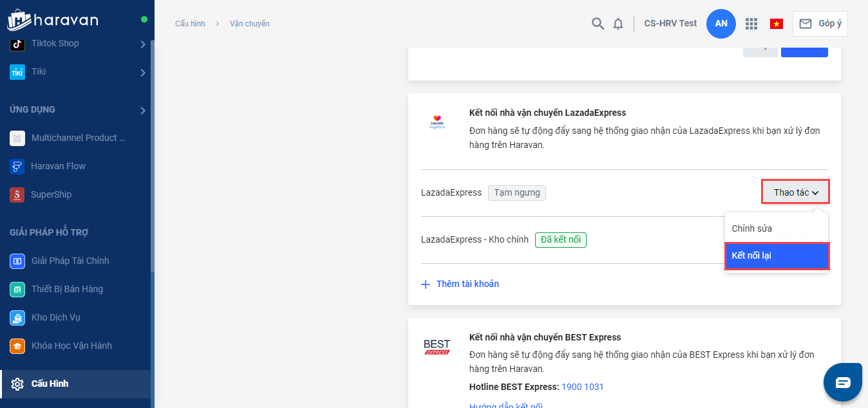Click the AN user avatar

pyautogui.click(x=721, y=24)
